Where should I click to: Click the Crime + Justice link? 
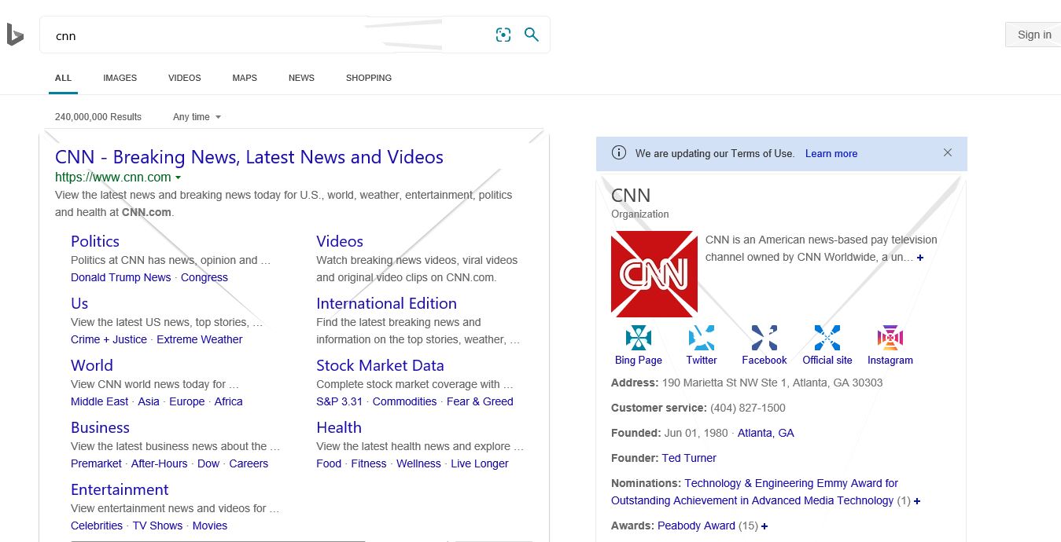pyautogui.click(x=109, y=339)
